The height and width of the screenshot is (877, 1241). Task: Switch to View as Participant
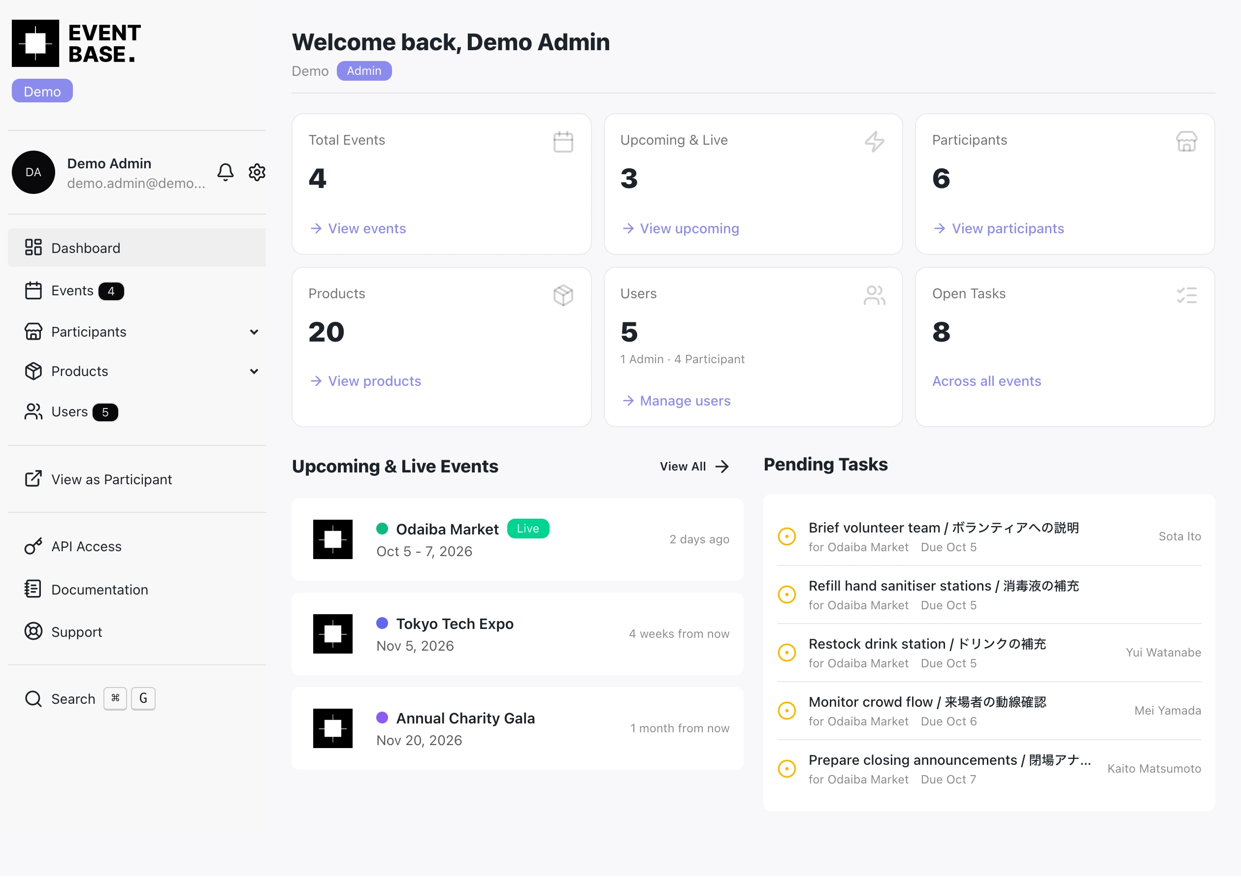137,479
